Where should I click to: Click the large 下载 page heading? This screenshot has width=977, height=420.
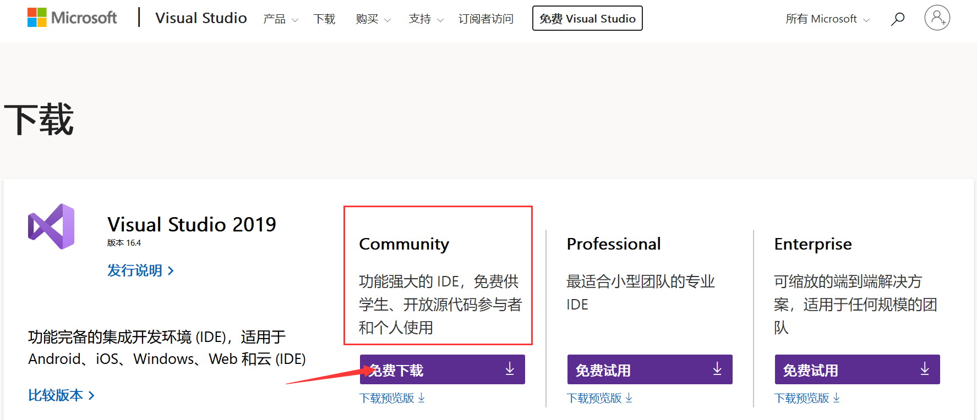[39, 119]
